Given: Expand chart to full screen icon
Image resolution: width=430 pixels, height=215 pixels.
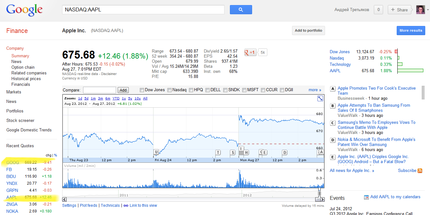Looking at the screenshot, I should (x=320, y=98).
